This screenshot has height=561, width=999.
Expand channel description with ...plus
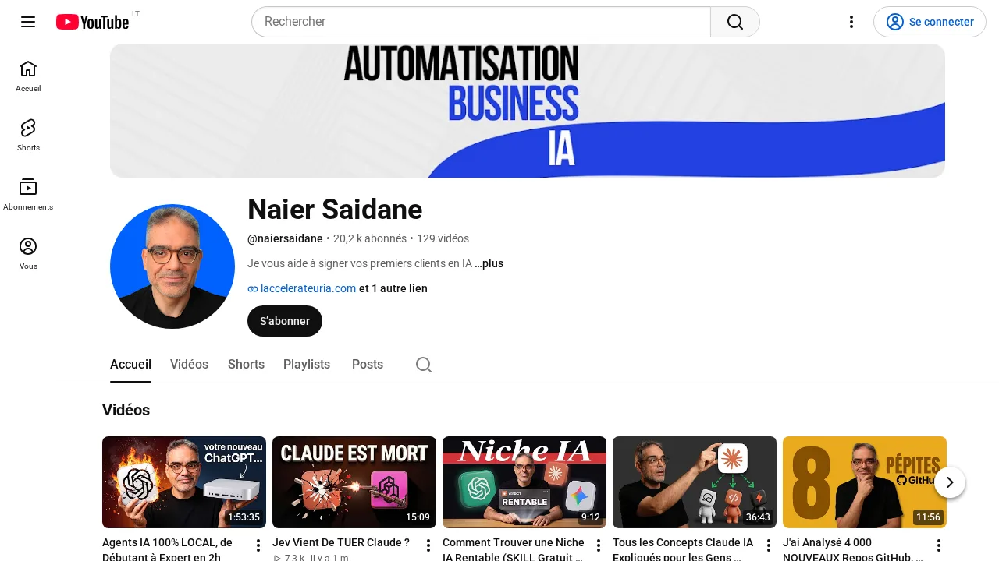tap(489, 263)
